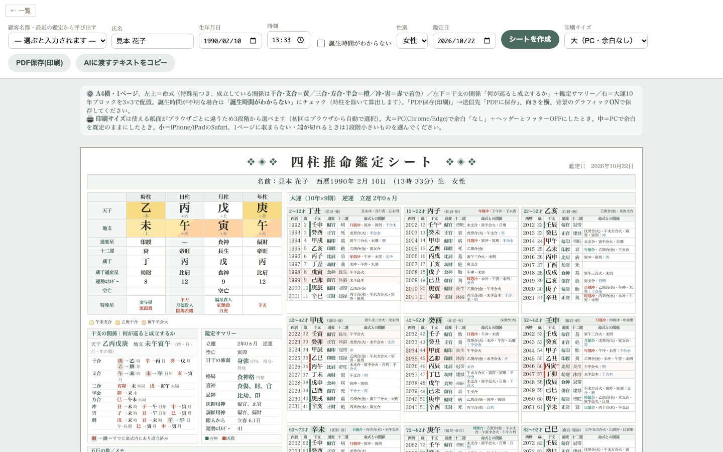
Task: Click the 四柱推命鑑定シート title
Action: click(x=361, y=162)
